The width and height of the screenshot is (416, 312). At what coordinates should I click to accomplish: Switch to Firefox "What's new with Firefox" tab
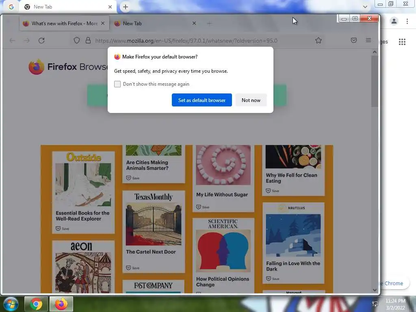[x=64, y=23]
